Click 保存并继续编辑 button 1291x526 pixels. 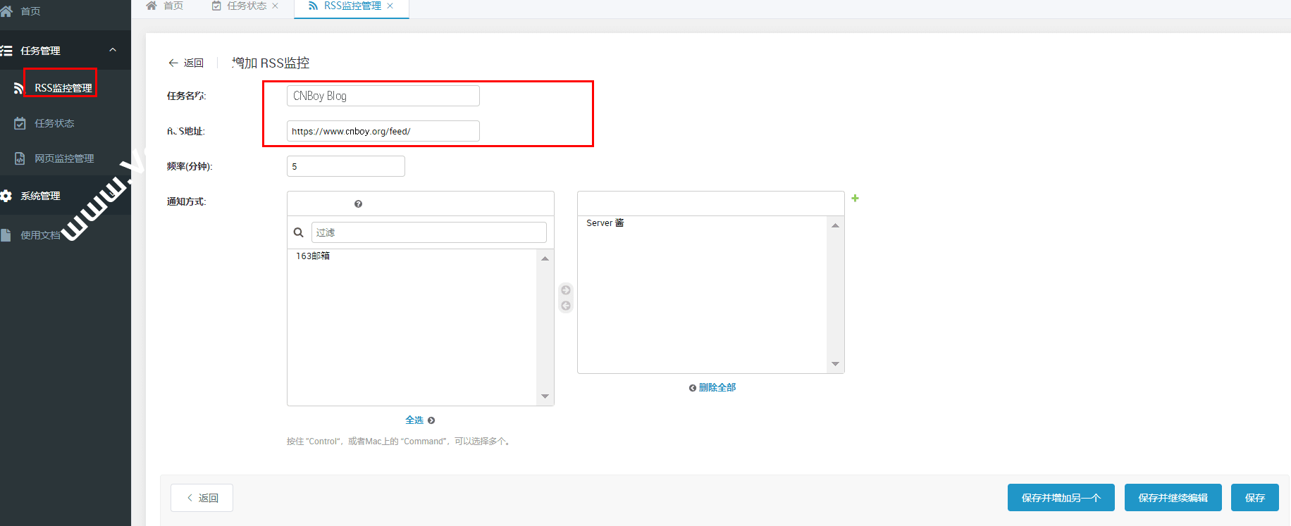[1173, 498]
